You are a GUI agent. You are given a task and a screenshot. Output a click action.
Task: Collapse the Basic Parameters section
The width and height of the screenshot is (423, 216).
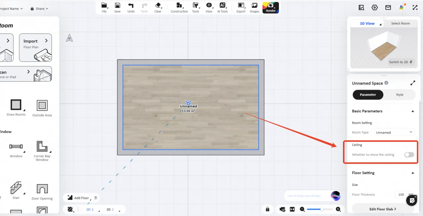pyautogui.click(x=412, y=111)
